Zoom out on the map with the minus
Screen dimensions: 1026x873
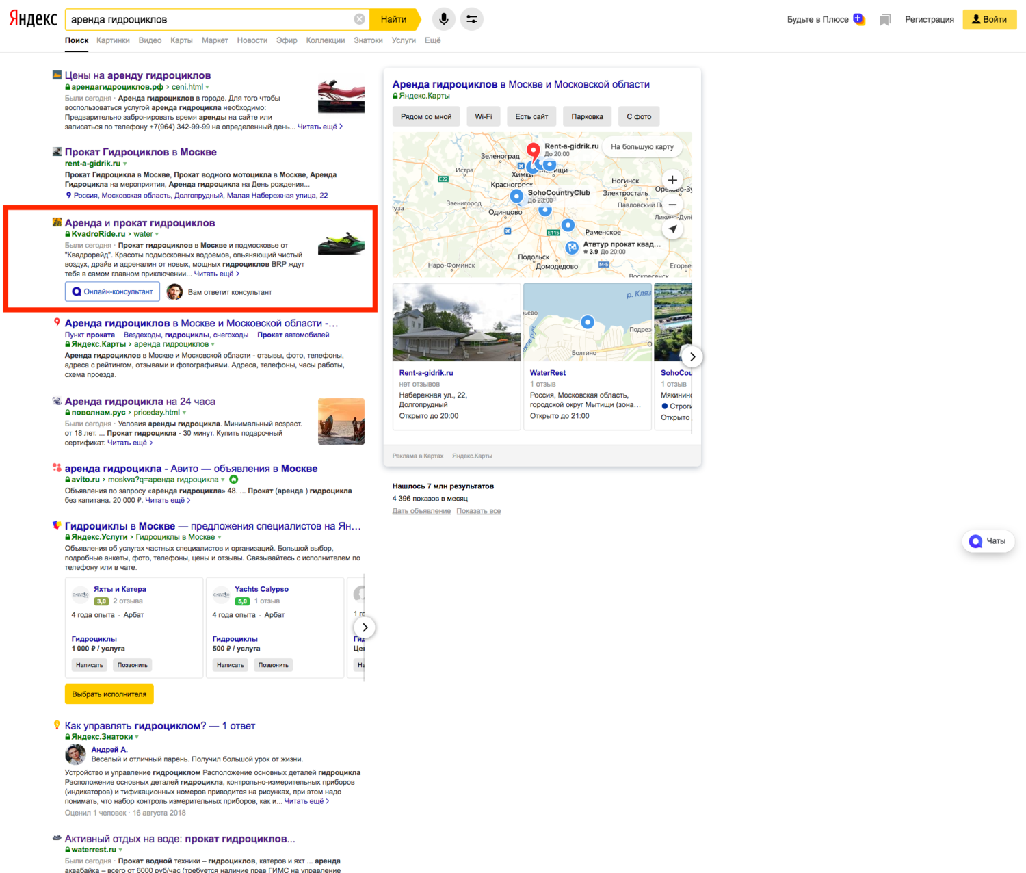pyautogui.click(x=672, y=205)
